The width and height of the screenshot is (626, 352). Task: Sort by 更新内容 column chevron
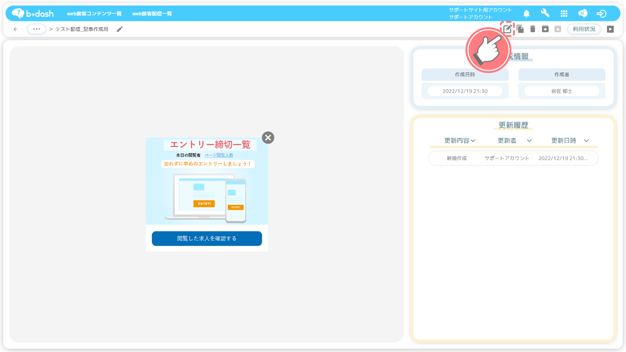pos(473,141)
